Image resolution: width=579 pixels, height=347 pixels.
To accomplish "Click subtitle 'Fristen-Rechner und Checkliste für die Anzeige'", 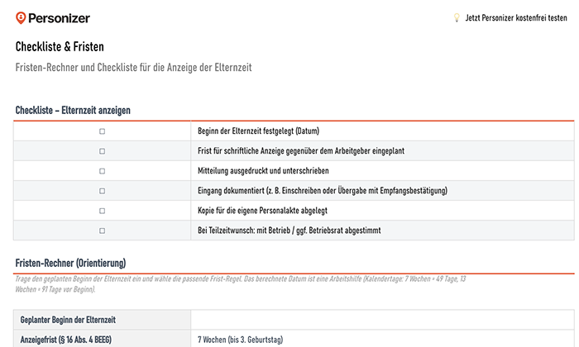I will 134,68.
